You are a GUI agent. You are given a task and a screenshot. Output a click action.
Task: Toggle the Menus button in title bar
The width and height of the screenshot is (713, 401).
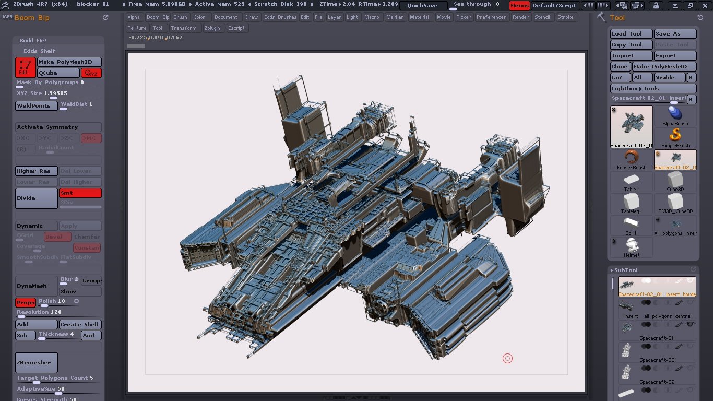[x=519, y=6]
